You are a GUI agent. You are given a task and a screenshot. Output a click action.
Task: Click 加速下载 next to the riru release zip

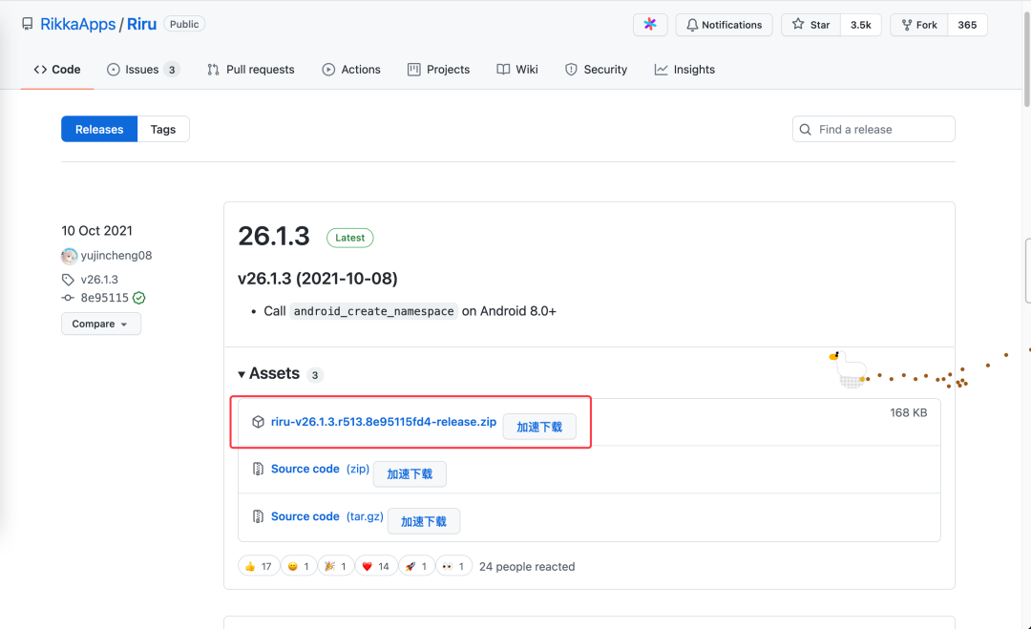tap(539, 427)
